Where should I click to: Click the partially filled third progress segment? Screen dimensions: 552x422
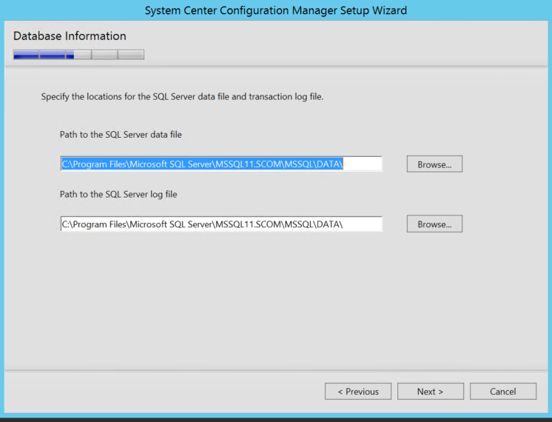tap(78, 55)
